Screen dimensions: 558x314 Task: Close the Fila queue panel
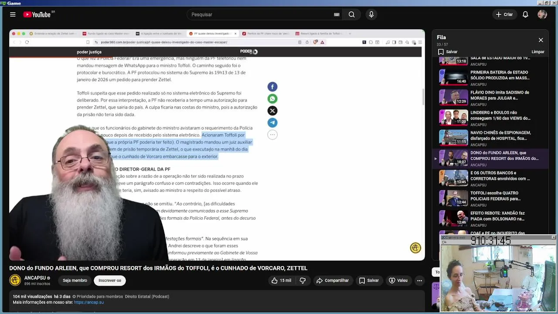pyautogui.click(x=541, y=40)
